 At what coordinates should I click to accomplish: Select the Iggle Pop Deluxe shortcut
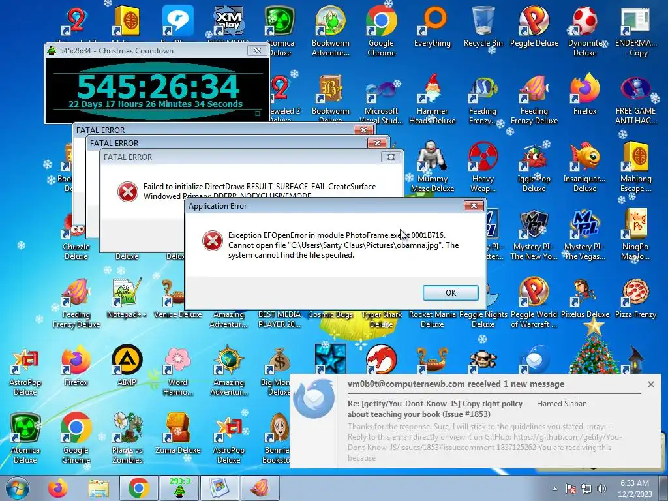534,167
